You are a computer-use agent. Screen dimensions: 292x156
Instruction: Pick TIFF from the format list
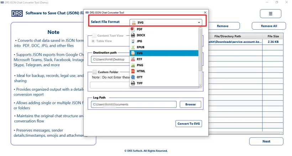[164, 83]
